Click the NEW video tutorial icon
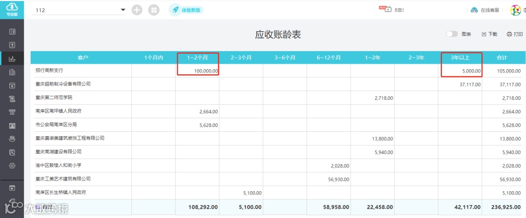 [385, 9]
